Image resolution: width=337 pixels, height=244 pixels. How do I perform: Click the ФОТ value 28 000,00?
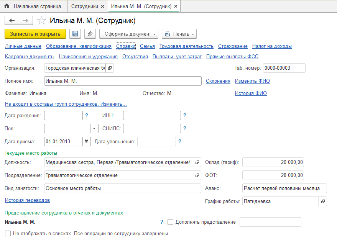coord(273,175)
